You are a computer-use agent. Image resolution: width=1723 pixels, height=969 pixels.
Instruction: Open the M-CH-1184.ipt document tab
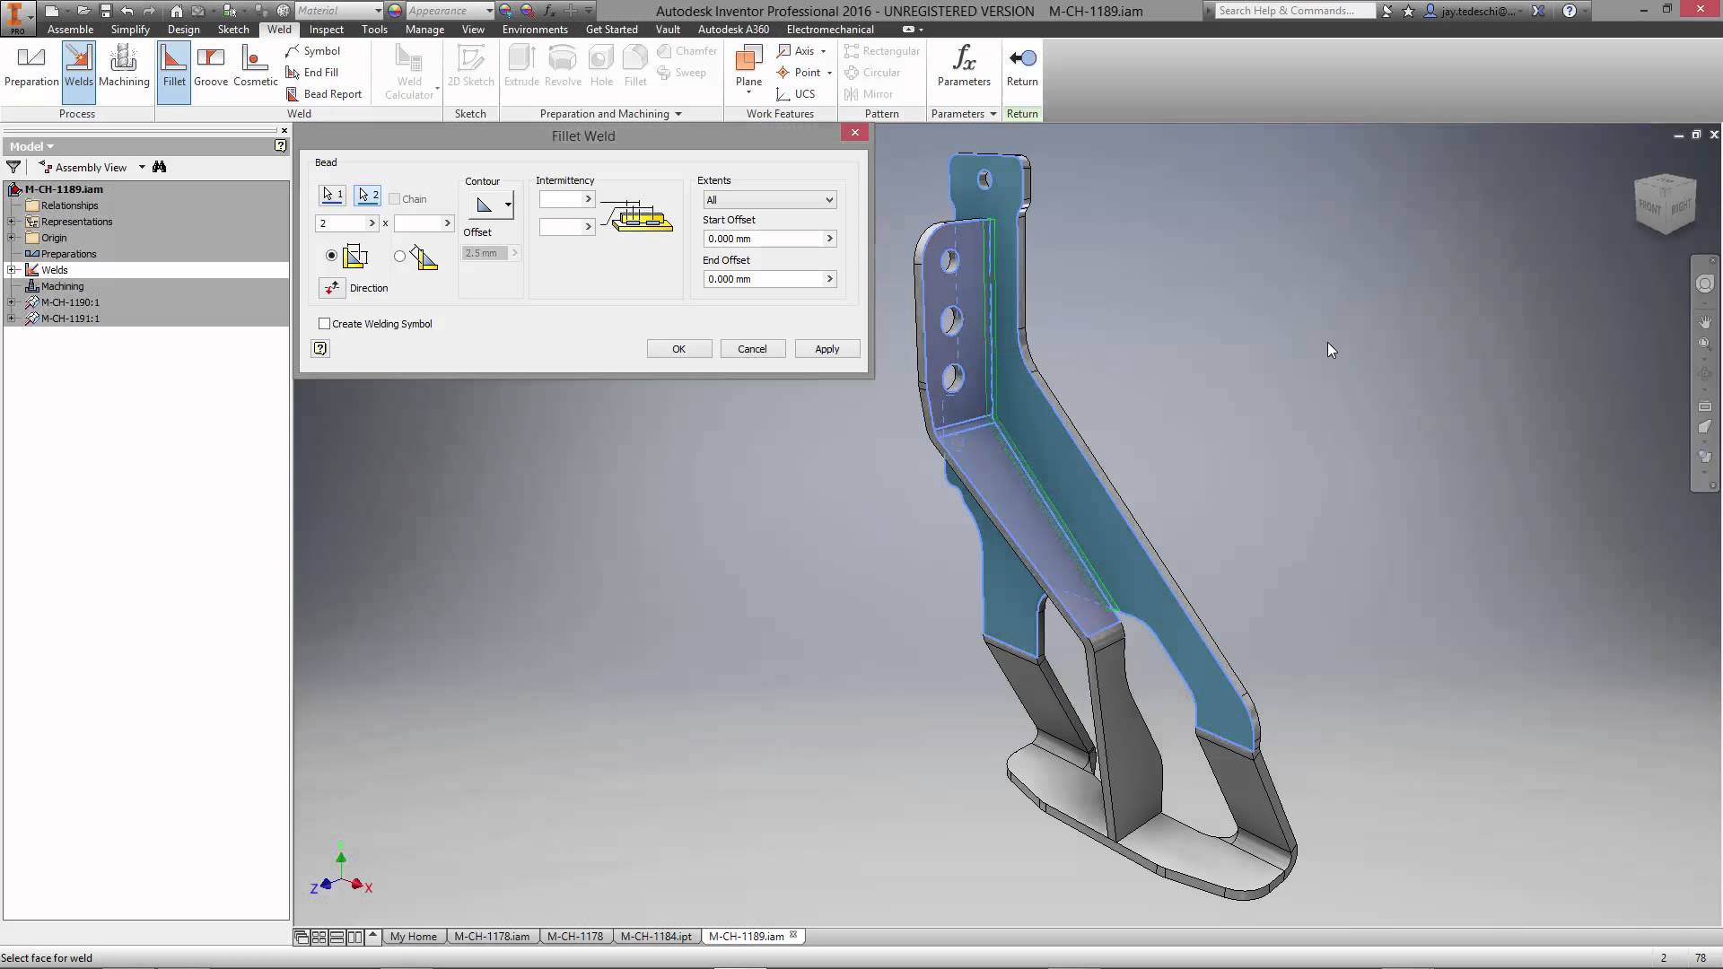click(657, 936)
